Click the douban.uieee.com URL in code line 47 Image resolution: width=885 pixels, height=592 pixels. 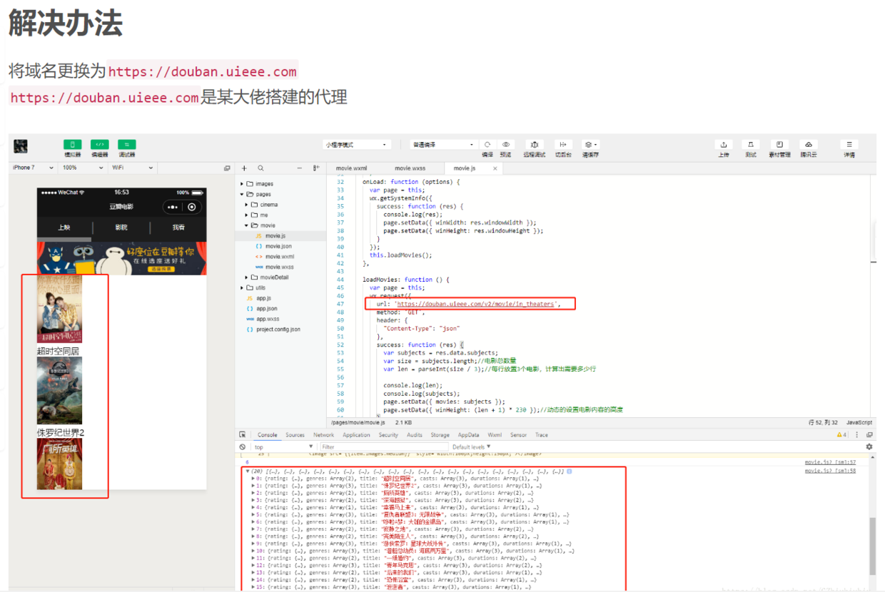(475, 304)
